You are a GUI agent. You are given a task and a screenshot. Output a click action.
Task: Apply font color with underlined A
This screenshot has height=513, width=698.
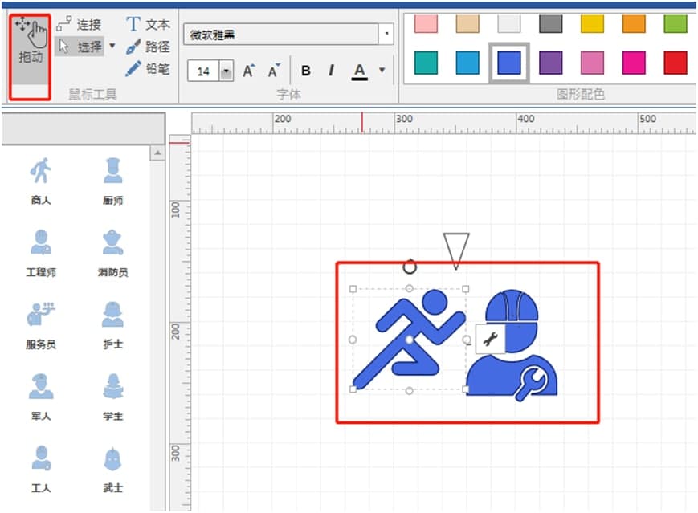click(360, 71)
